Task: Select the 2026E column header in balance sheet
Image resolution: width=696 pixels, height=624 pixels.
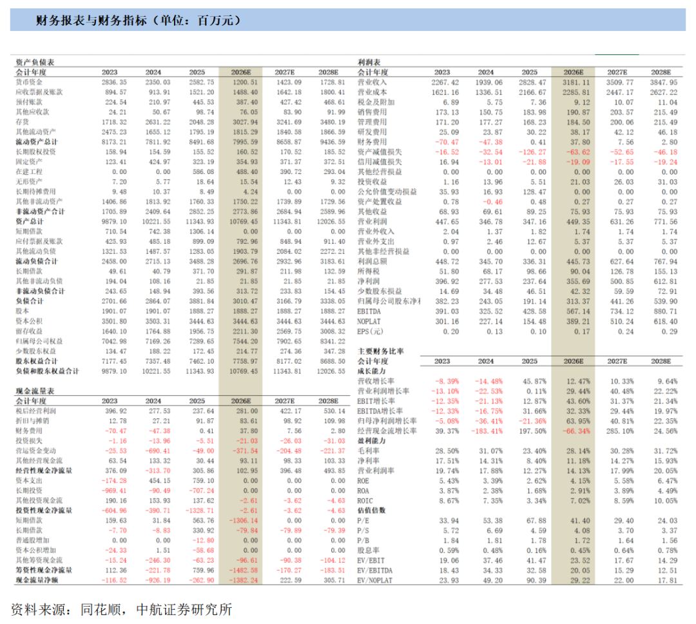Action: click(241, 72)
